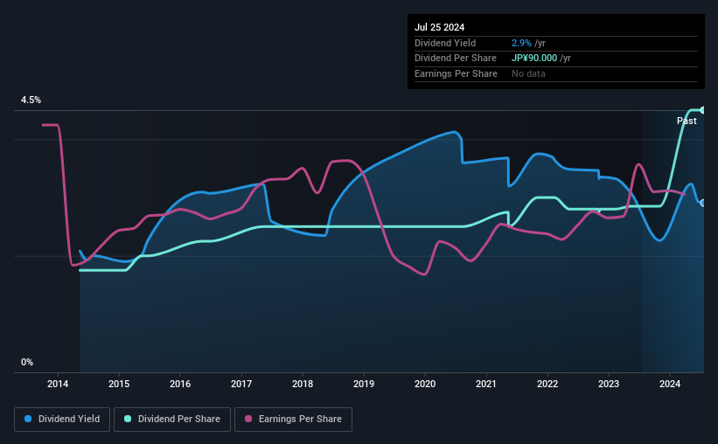Image resolution: width=718 pixels, height=444 pixels.
Task: Select the 2022 x-axis year label
Action: [547, 384]
